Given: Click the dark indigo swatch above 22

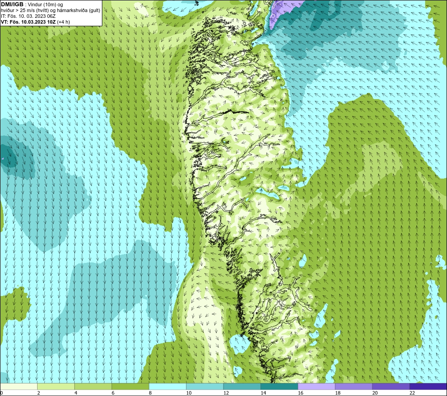Looking at the screenshot, I should click(428, 386).
